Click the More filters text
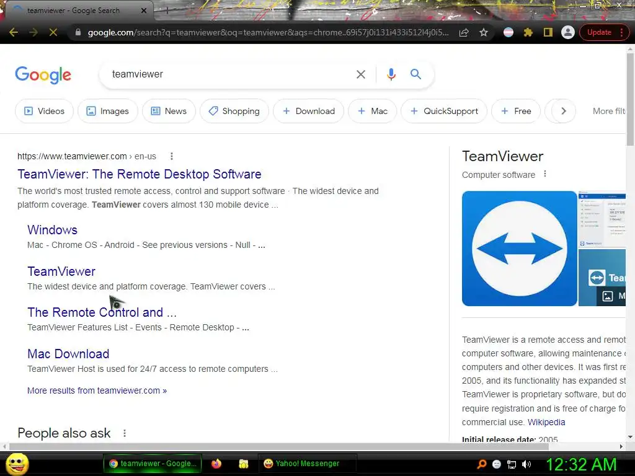This screenshot has height=476, width=635. [x=609, y=111]
